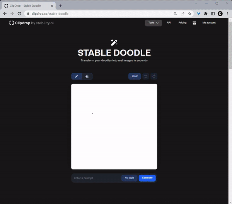This screenshot has height=204, width=232.
Task: Toggle the browser side panel
Action: pos(213,14)
